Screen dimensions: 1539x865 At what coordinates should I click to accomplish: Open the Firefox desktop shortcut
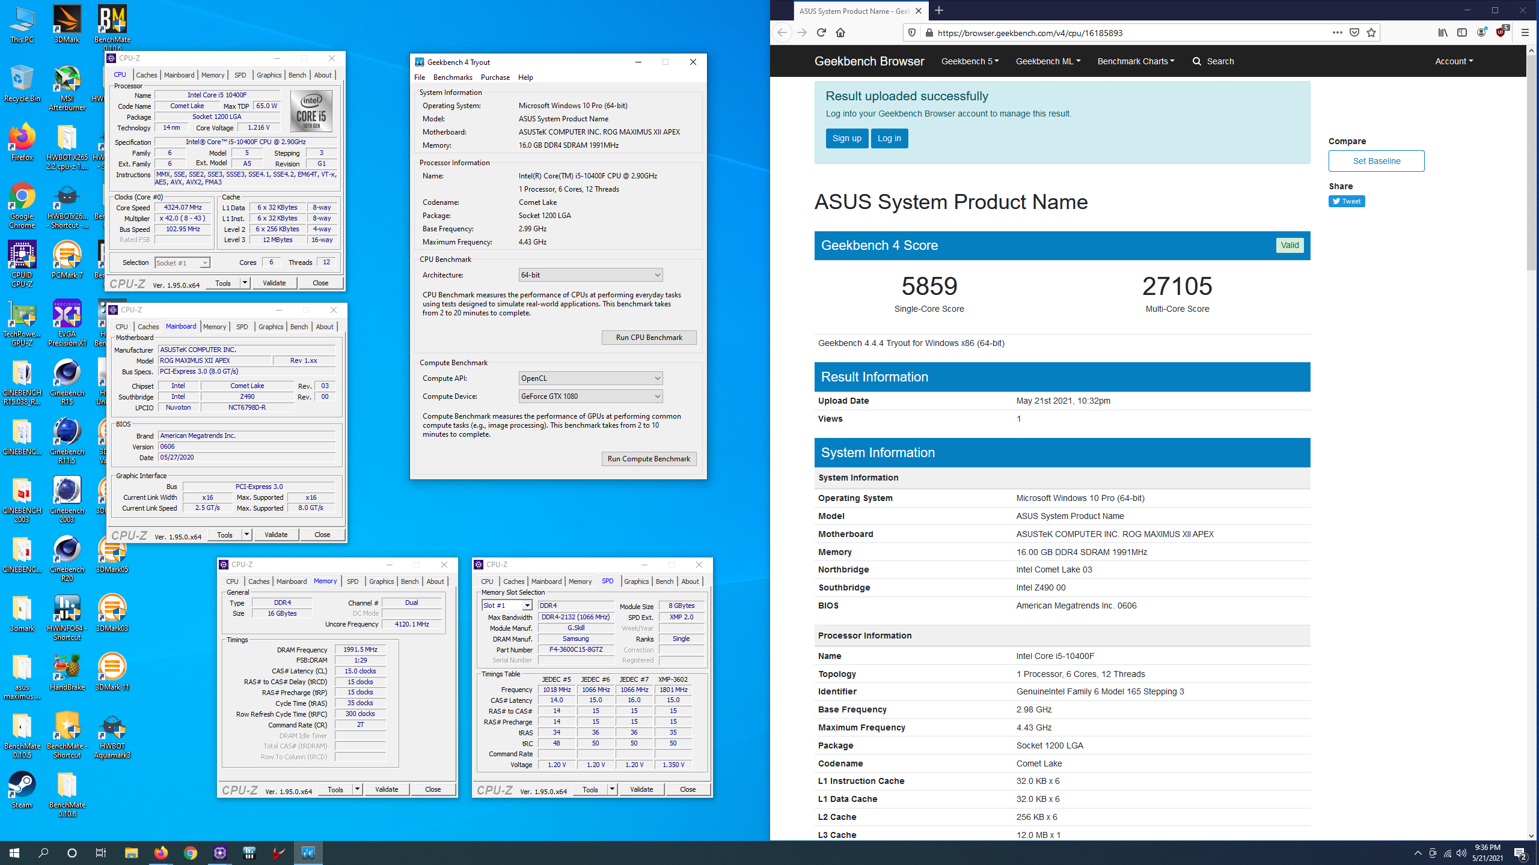click(22, 142)
